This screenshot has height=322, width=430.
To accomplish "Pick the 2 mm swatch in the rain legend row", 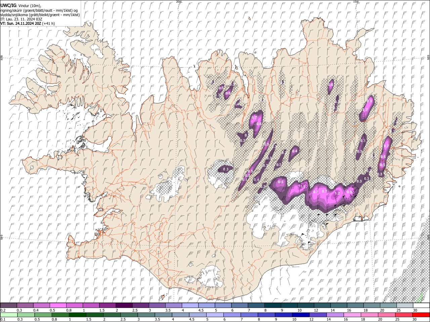I will pos(112,315).
